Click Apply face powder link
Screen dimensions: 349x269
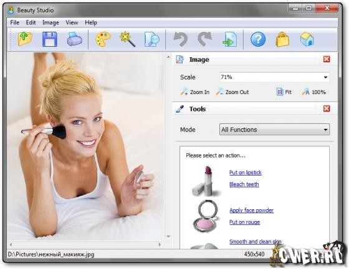pyautogui.click(x=252, y=210)
